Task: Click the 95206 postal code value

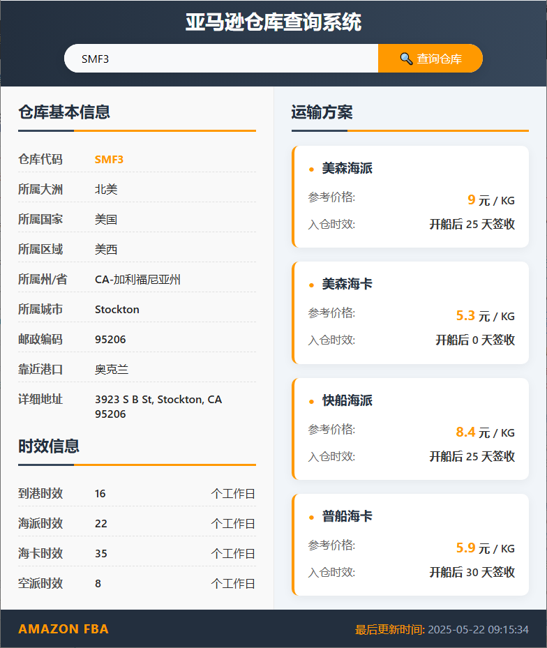Action: click(110, 339)
